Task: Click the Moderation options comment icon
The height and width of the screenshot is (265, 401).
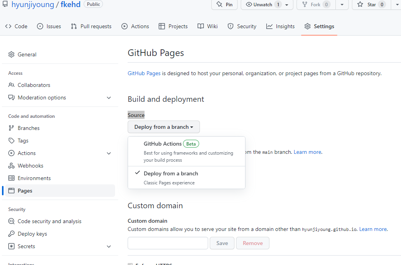Action: point(11,97)
